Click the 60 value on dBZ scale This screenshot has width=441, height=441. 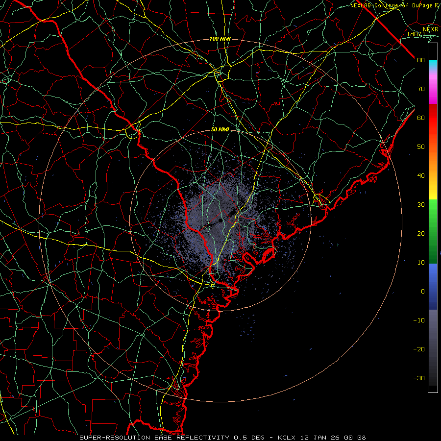click(421, 118)
